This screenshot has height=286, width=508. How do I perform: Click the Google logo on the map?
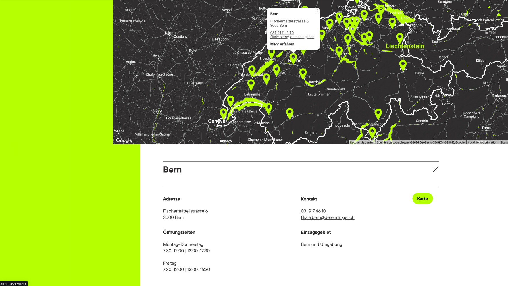(x=124, y=140)
